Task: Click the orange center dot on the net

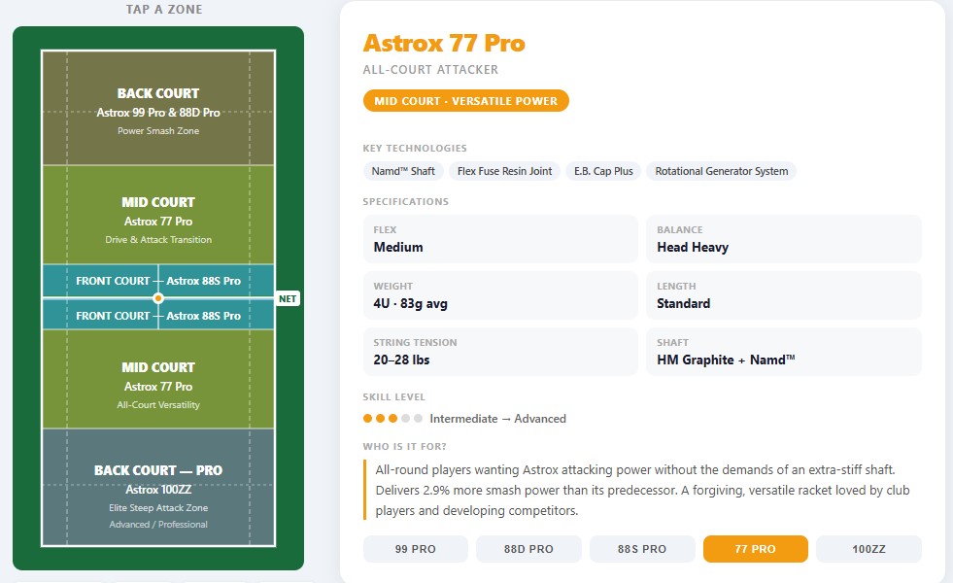Action: (x=158, y=298)
